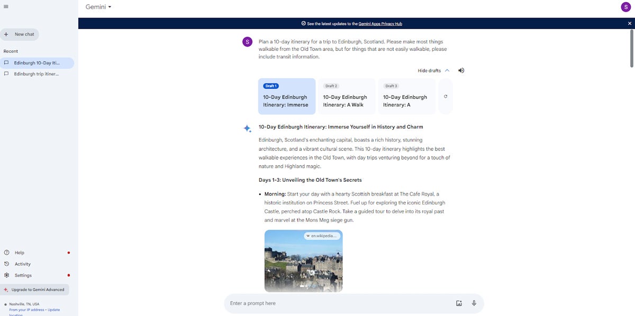Screen dimensions: 635x316
Task: Click the Settings gear icon
Action: click(x=6, y=275)
